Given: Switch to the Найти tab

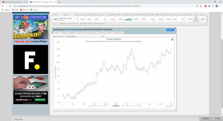Looking at the screenshot, I should coord(110,33).
